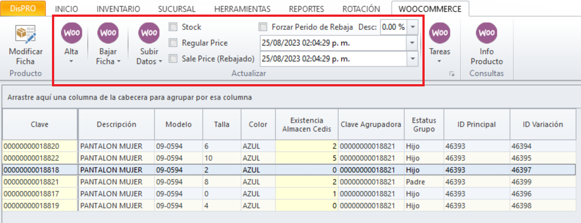
Task: Select row with clave 00000000018820
Action: 289,146
